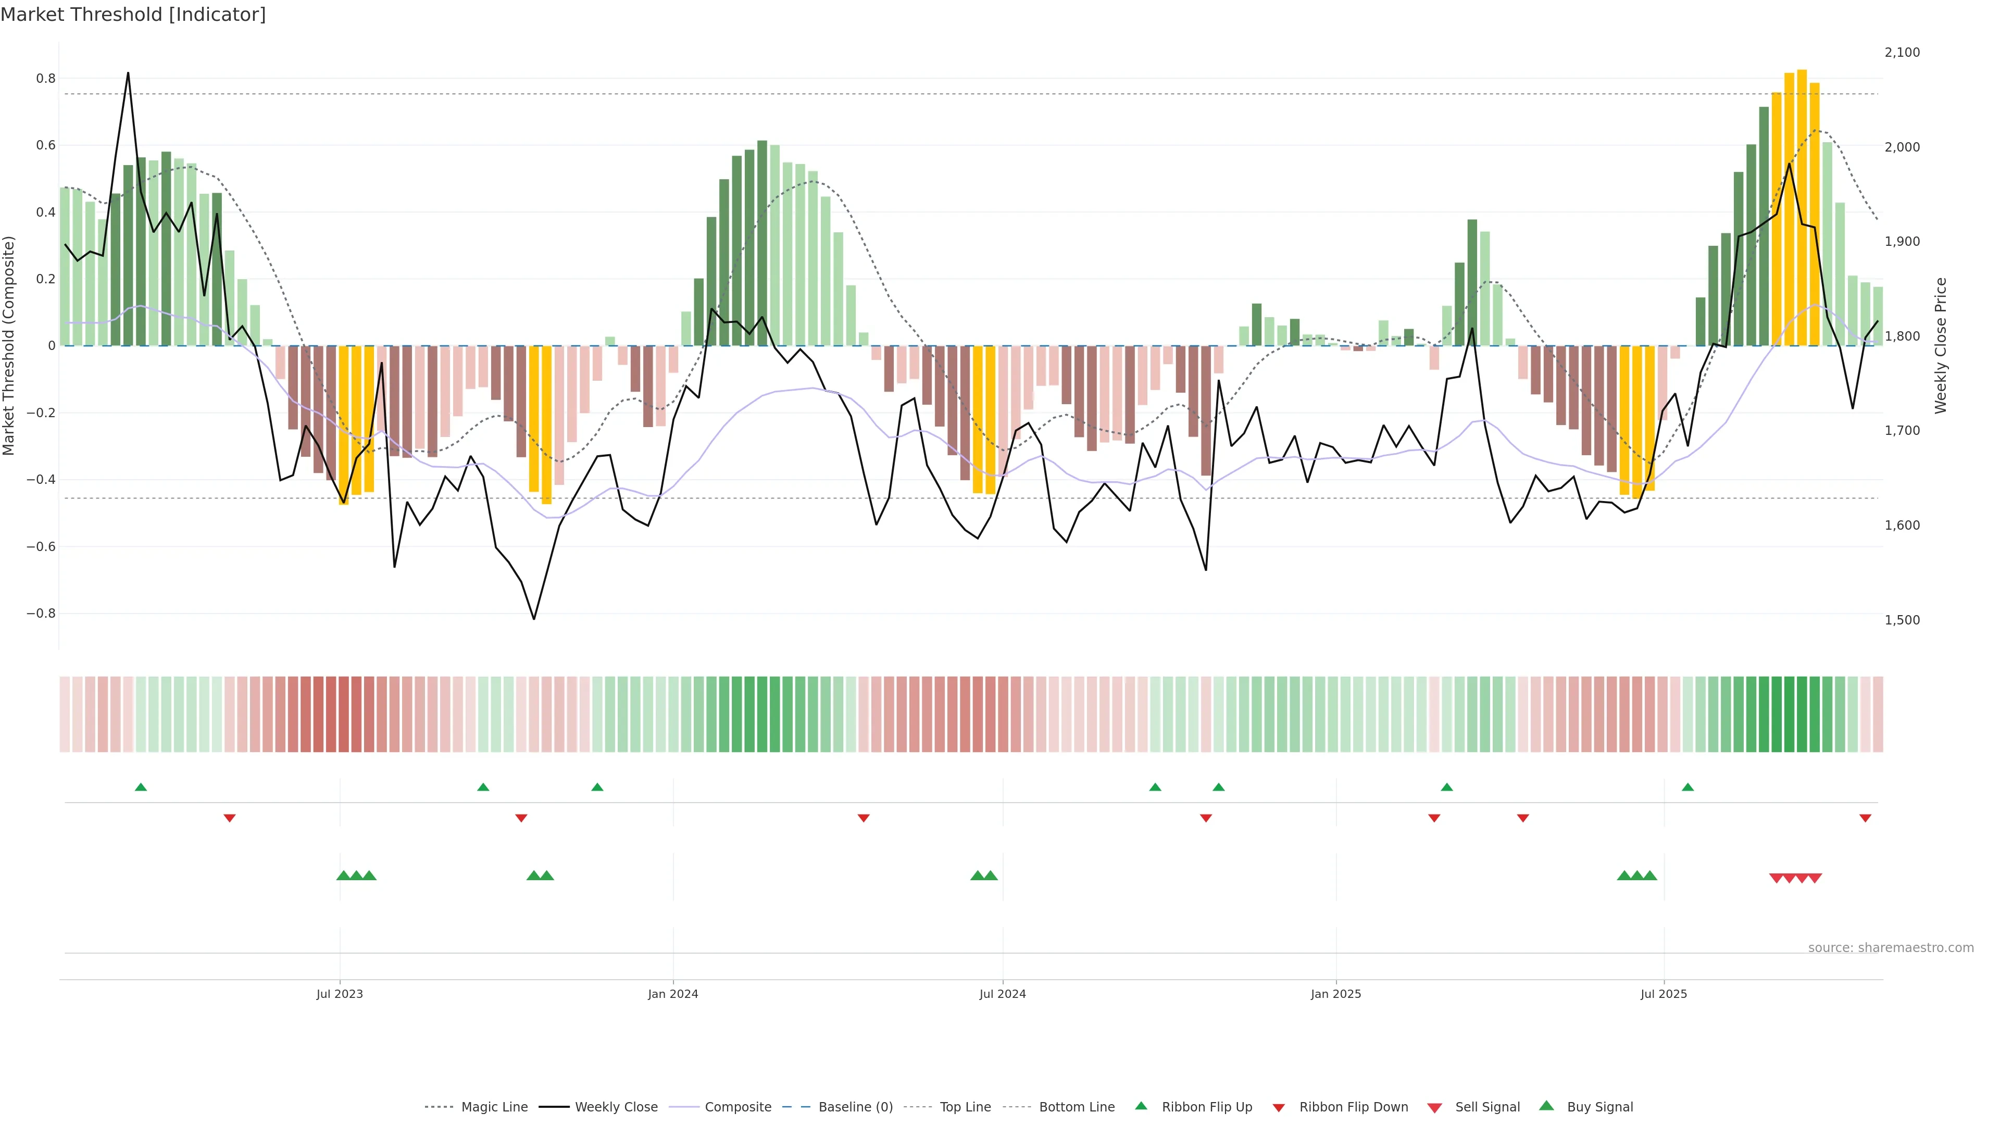Click the Jan 2024 x-axis label
Viewport: 2000px width, 1125px height.
pos(672,994)
